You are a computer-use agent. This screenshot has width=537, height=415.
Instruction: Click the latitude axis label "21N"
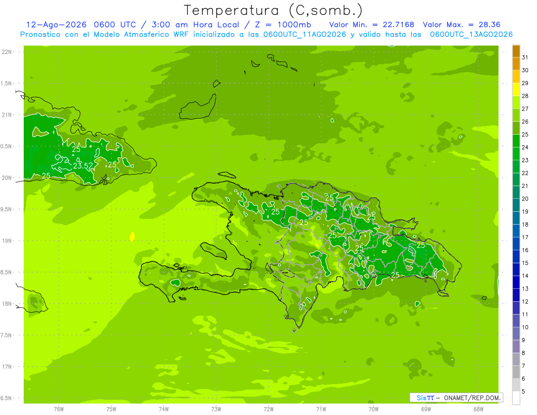8,115
